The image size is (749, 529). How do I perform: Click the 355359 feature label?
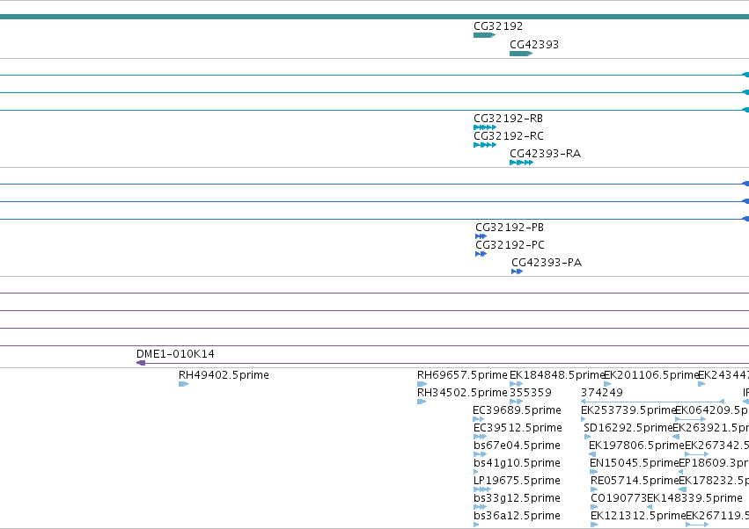coord(530,393)
